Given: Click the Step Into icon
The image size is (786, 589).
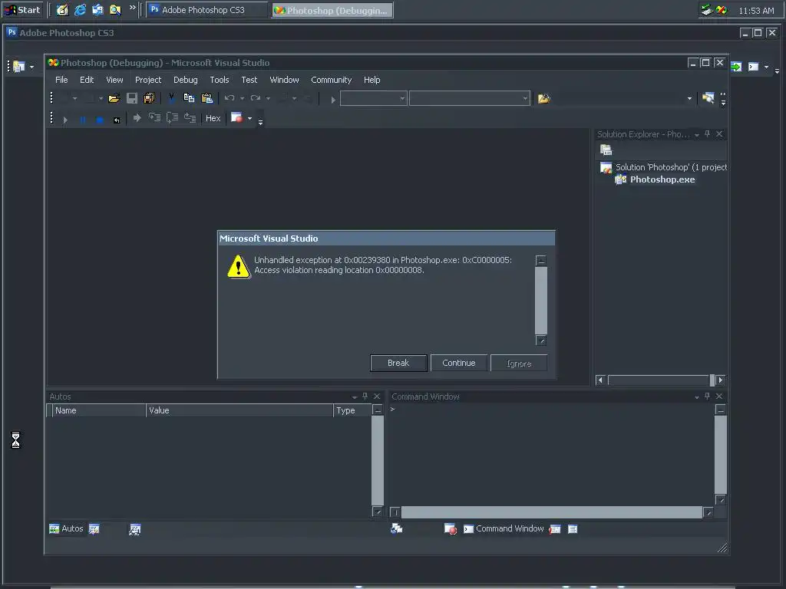Looking at the screenshot, I should tap(154, 118).
